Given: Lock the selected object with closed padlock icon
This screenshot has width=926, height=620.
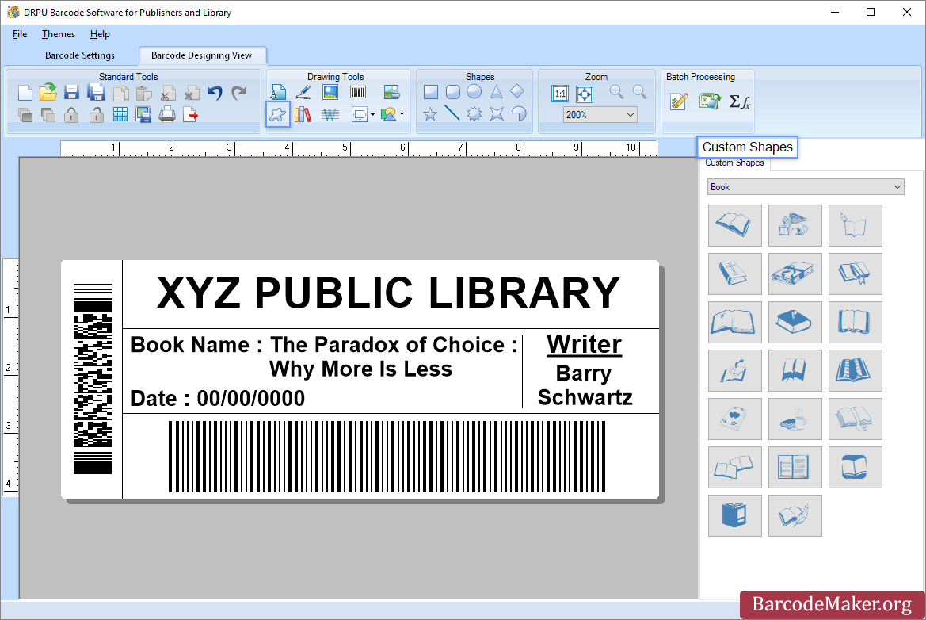Looking at the screenshot, I should tap(71, 115).
